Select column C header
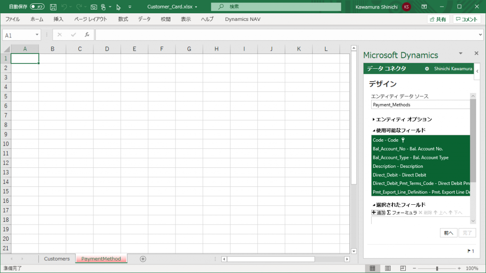Viewport: 486px width, 273px height. [80, 49]
